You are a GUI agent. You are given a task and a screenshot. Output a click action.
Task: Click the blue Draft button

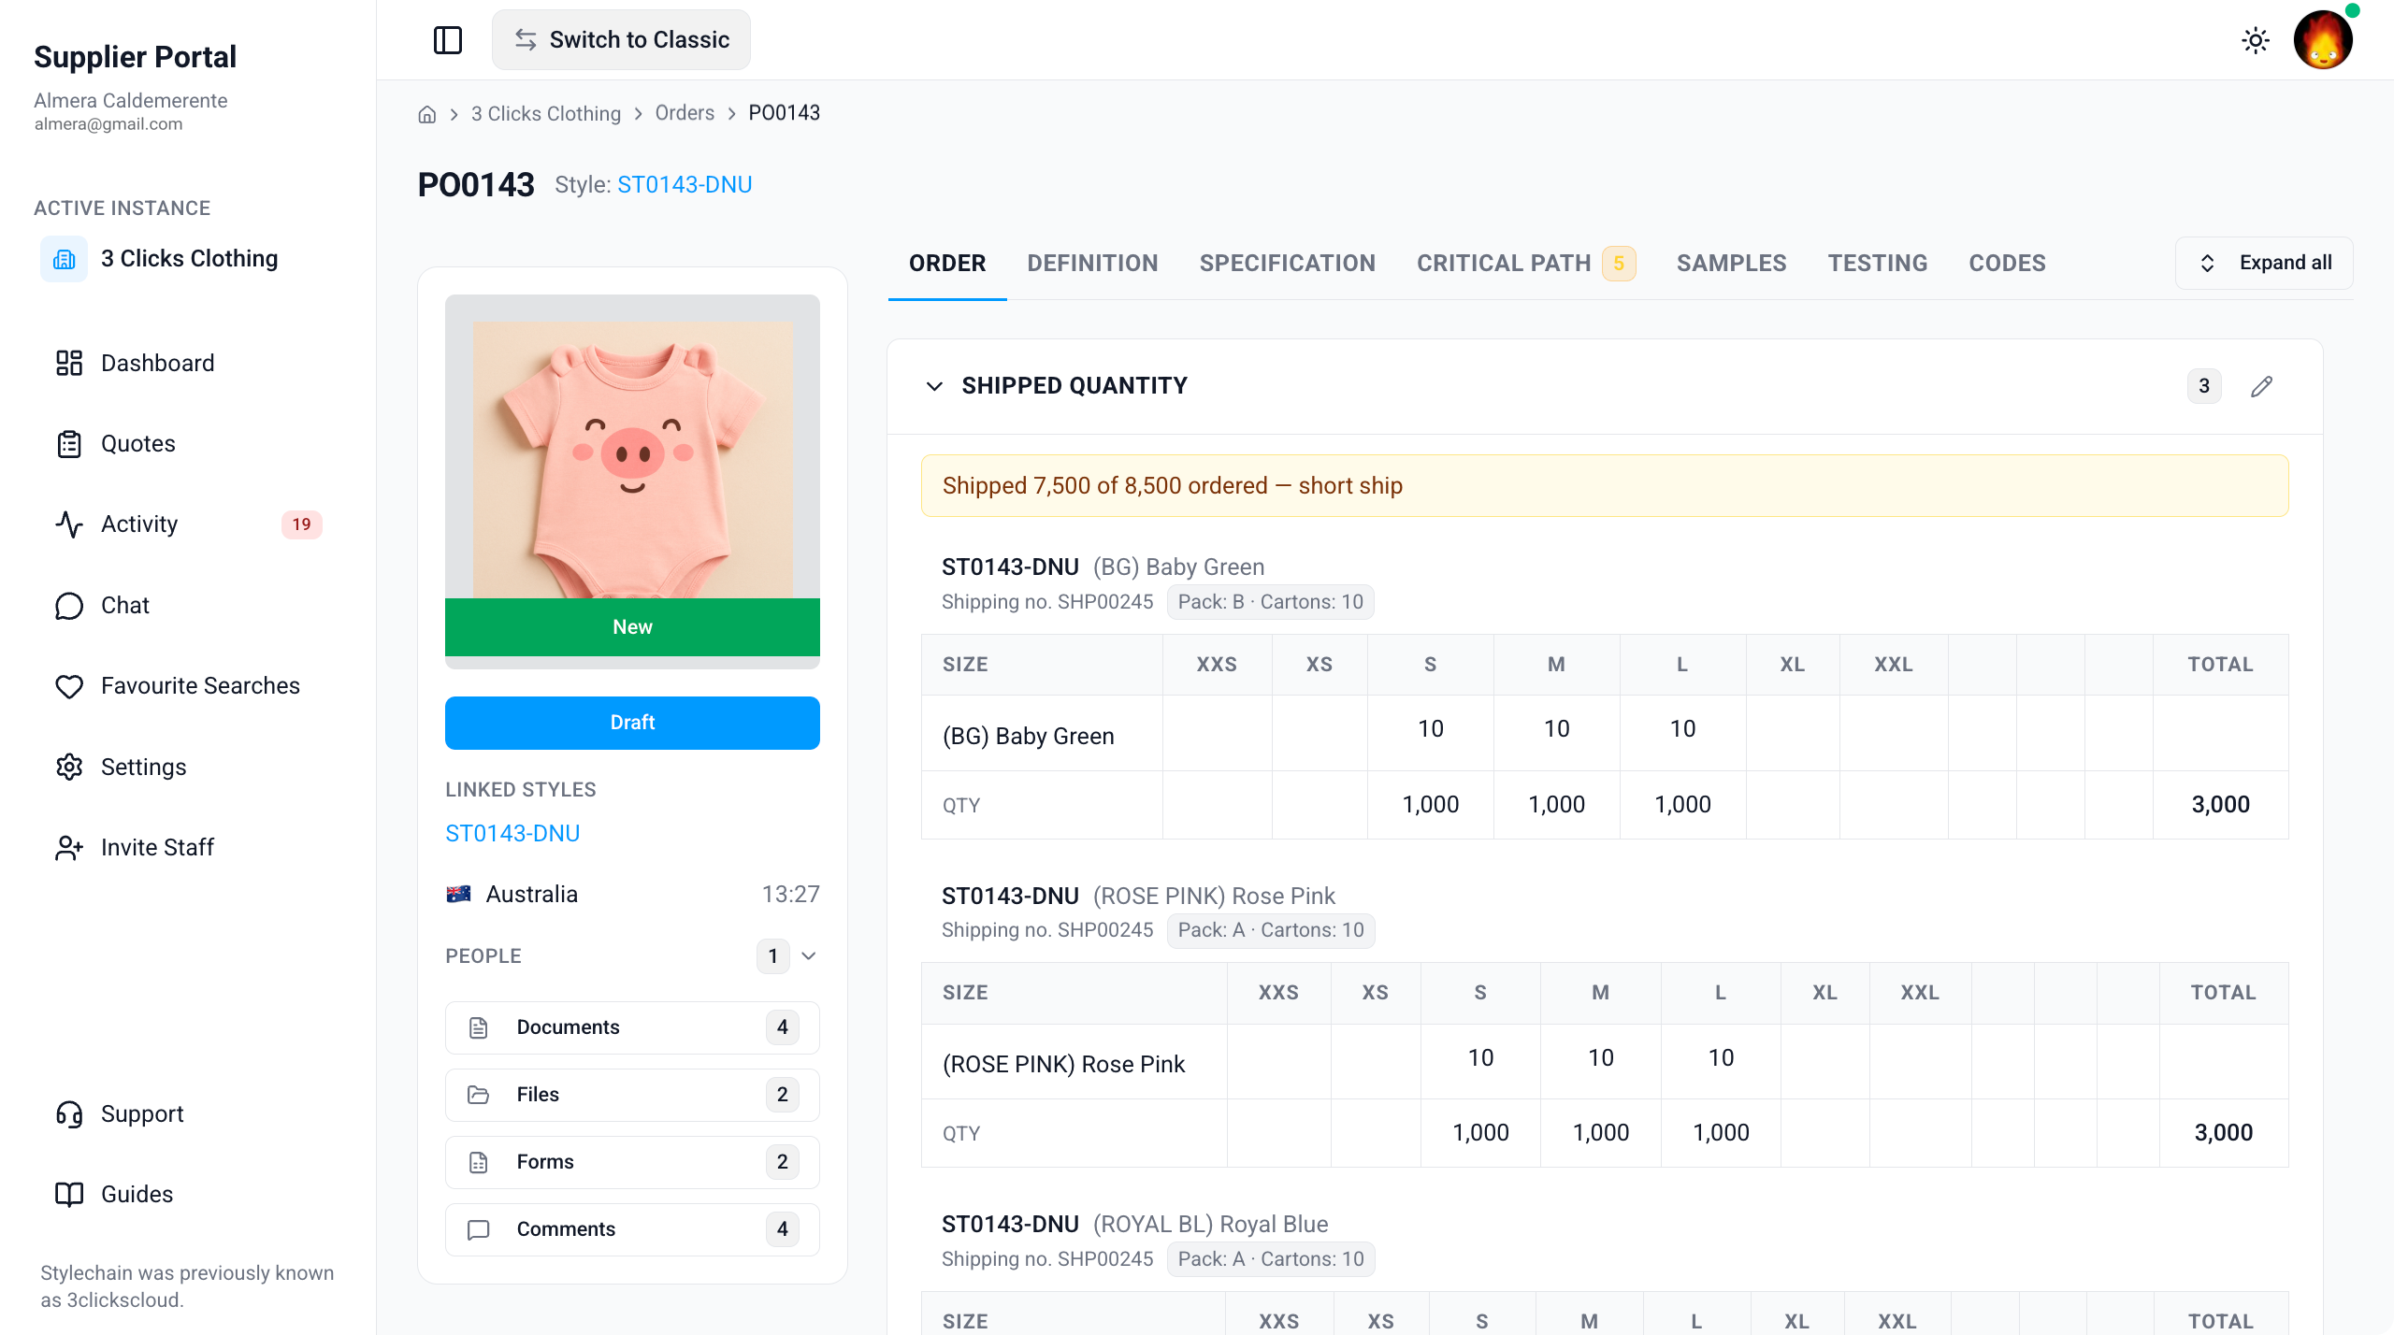(632, 723)
